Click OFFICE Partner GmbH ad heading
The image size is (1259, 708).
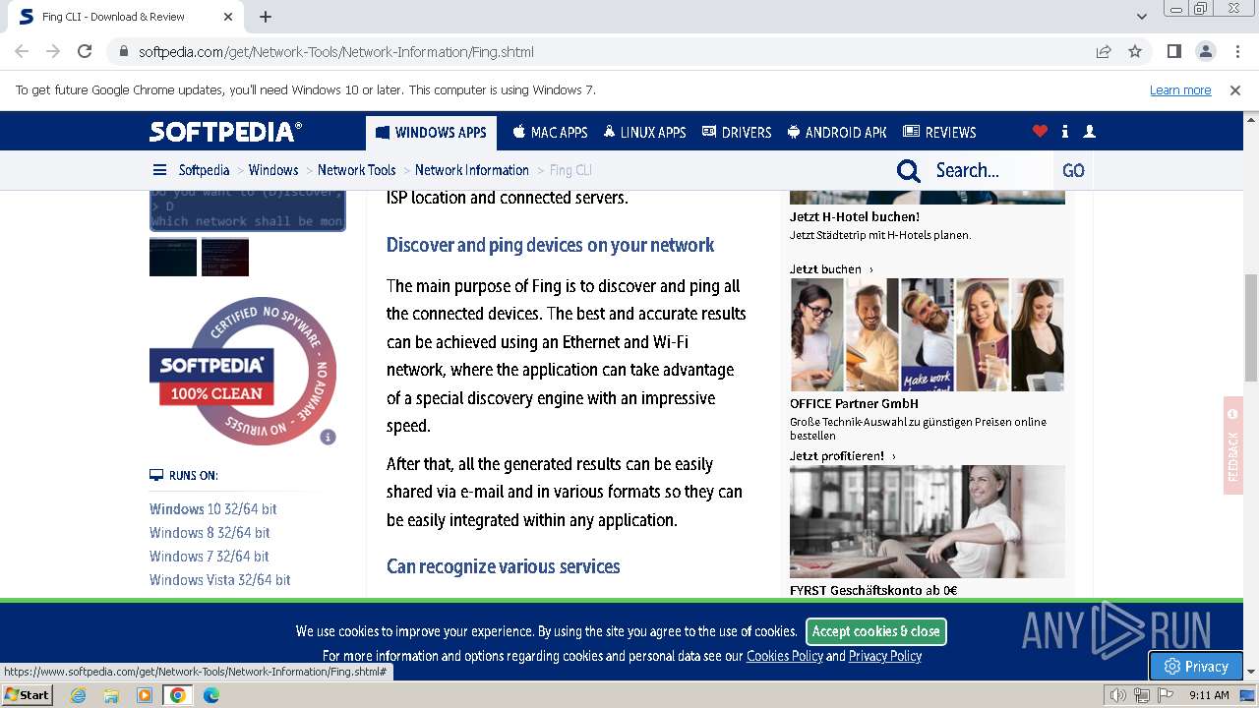coord(854,404)
